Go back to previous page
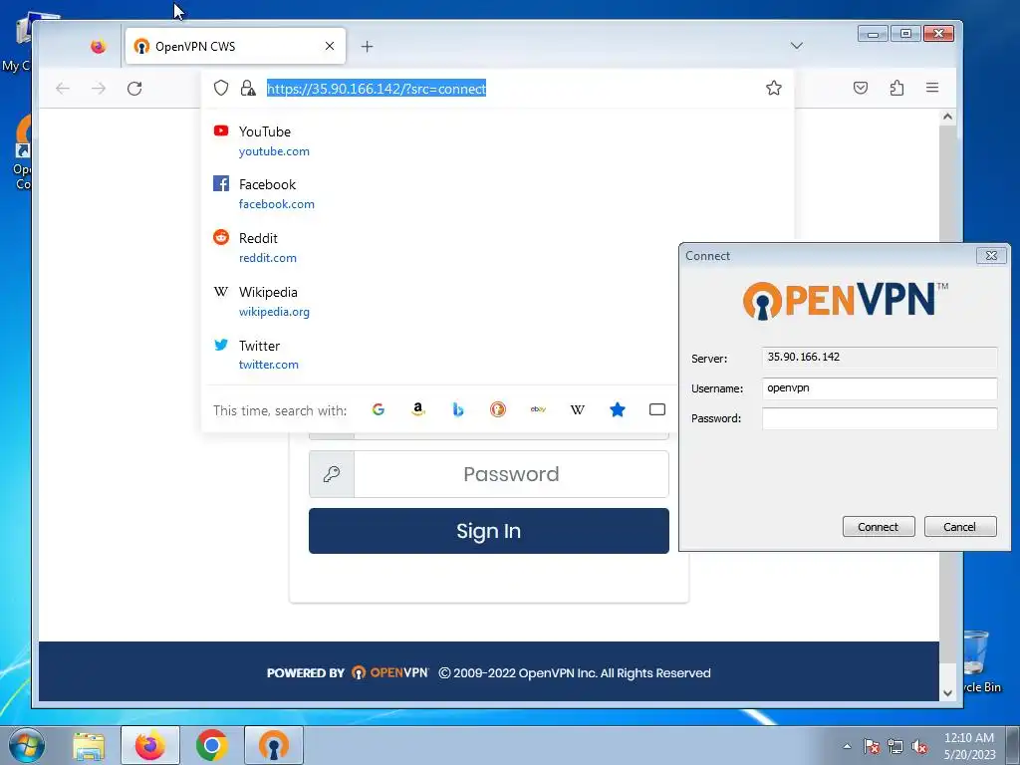The width and height of the screenshot is (1020, 765). tap(63, 89)
